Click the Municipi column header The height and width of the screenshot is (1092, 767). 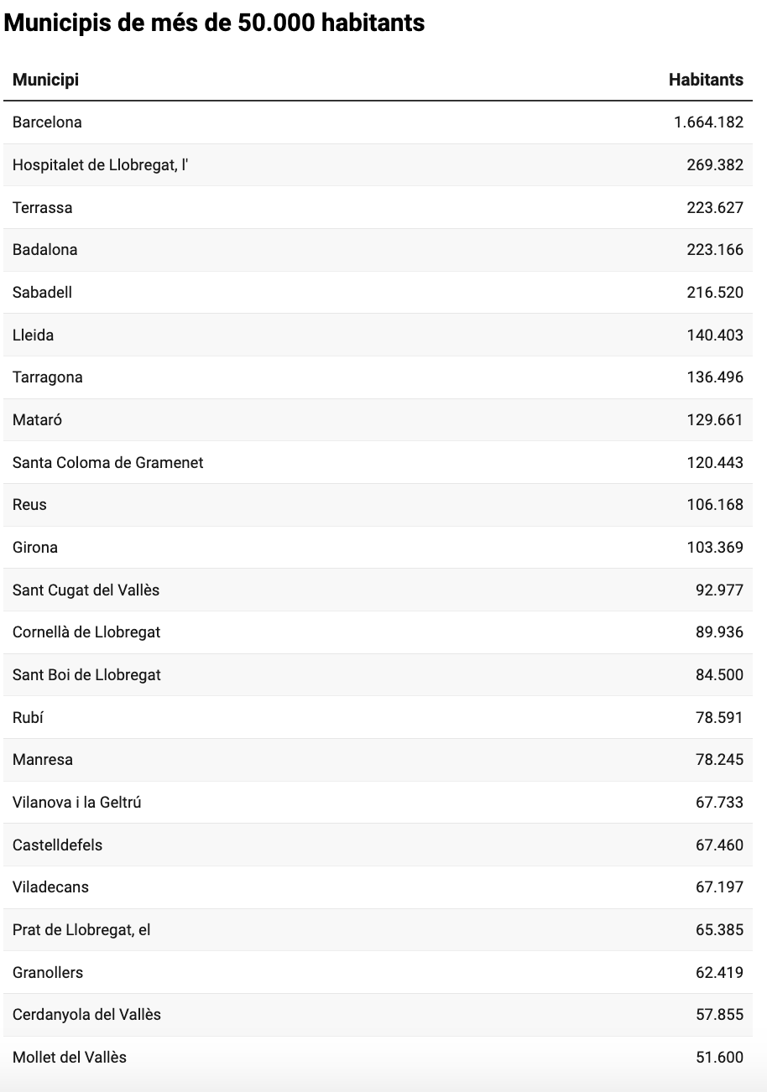pos(46,80)
